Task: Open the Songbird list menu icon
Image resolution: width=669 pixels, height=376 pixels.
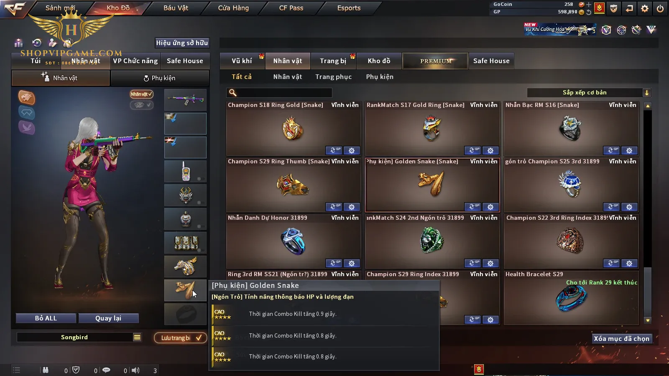Action: [x=137, y=337]
